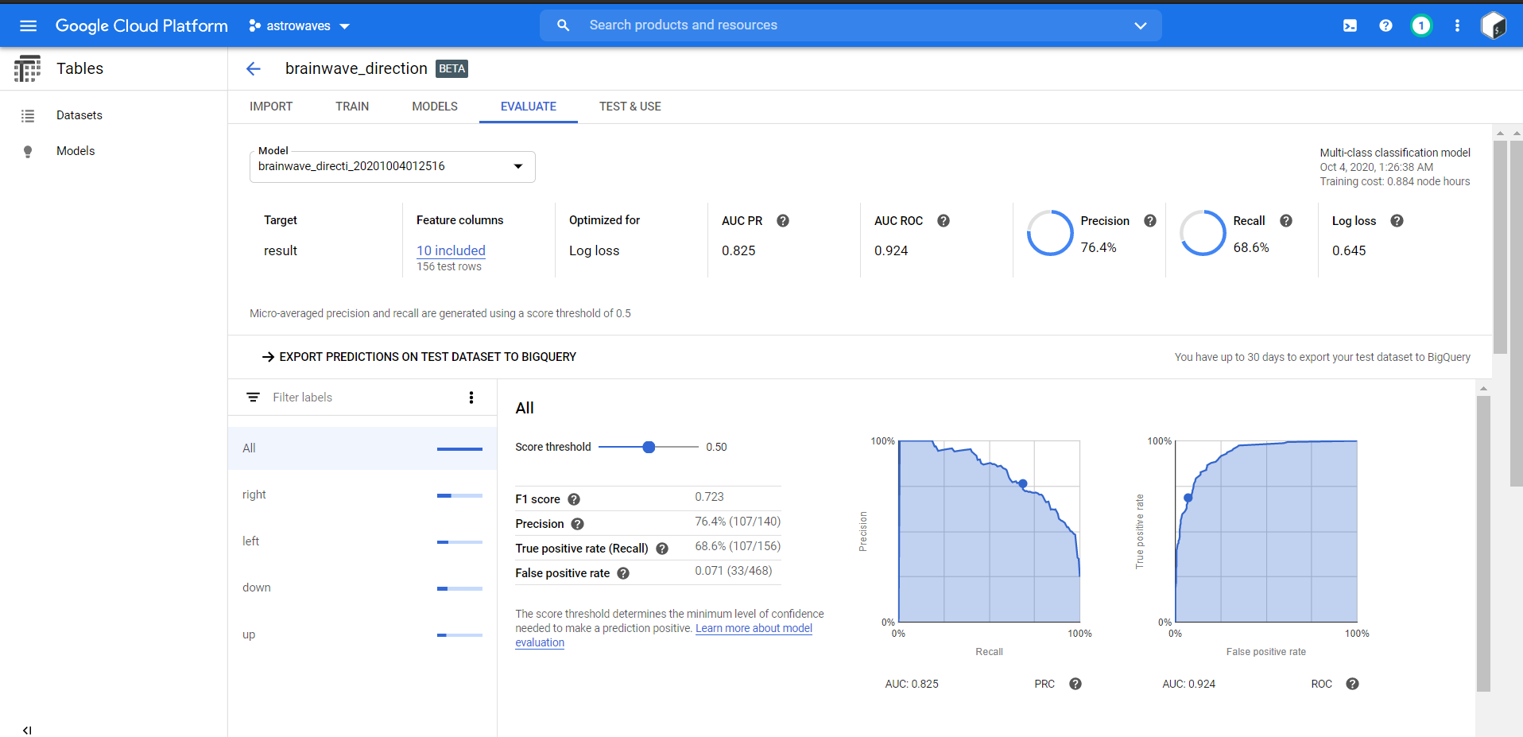Show help for AUC ROC metric
1523x737 pixels.
pyautogui.click(x=944, y=221)
